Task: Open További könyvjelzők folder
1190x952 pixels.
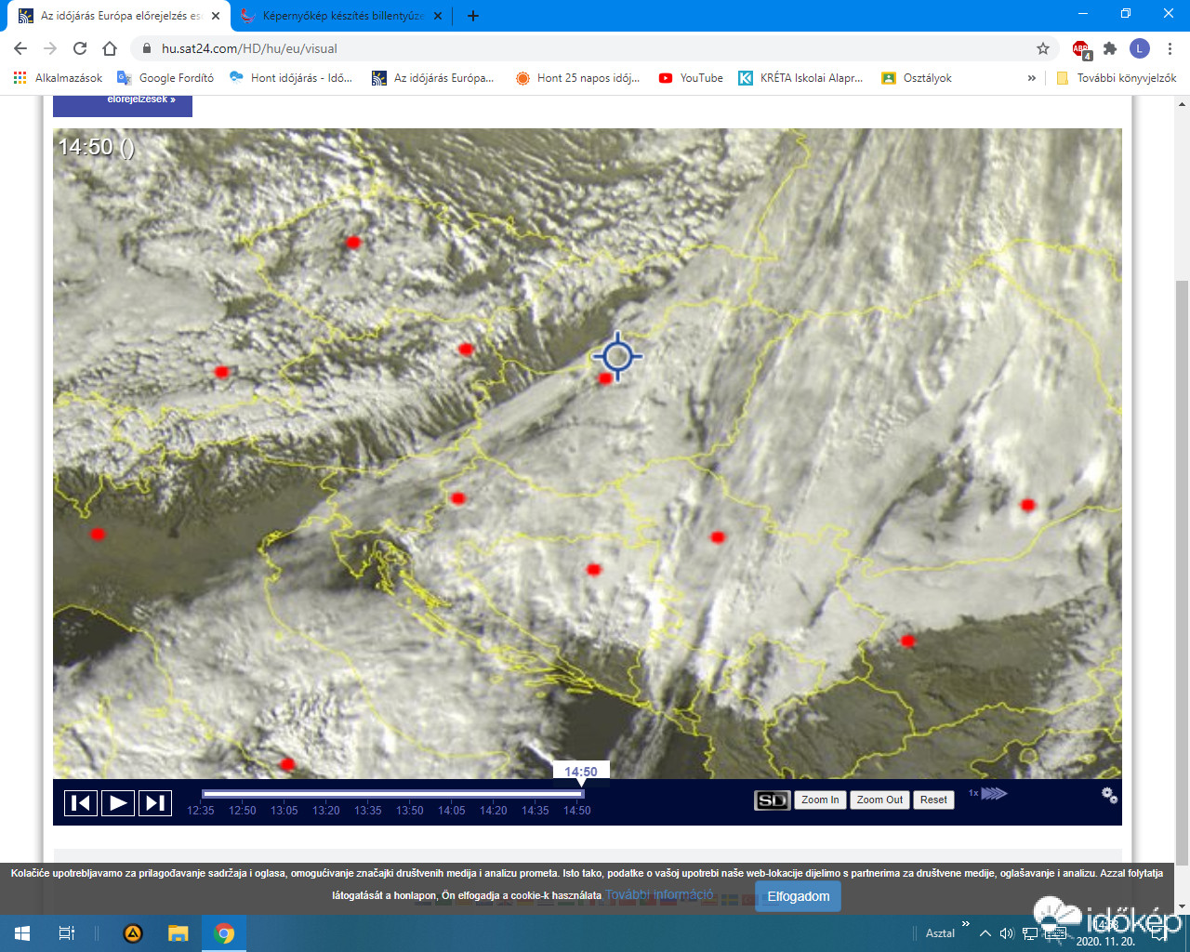Action: 1117,78
